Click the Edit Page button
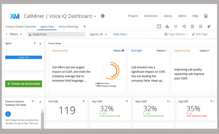Viewport: 219px width, 134px height. [x=200, y=34]
